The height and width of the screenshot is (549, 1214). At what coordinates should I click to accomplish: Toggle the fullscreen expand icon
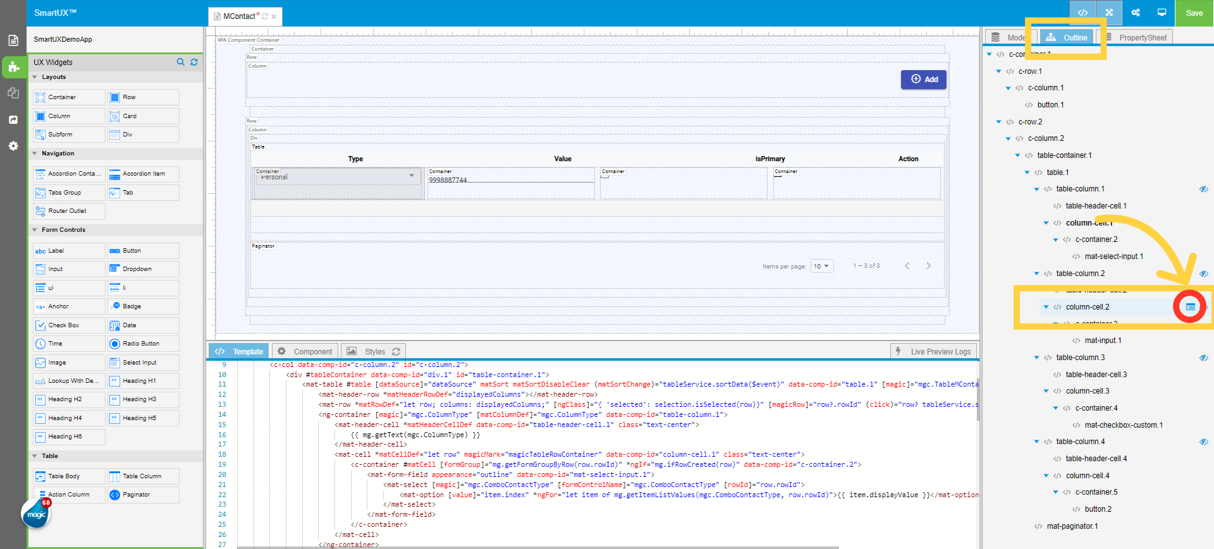1109,13
